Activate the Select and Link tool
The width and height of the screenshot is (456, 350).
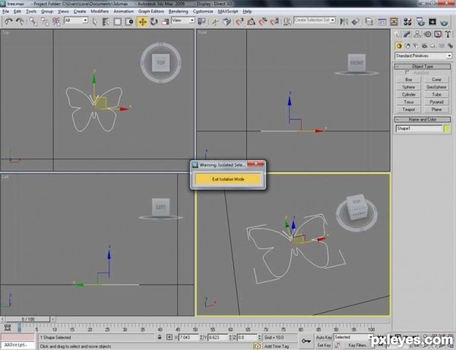[x=33, y=21]
